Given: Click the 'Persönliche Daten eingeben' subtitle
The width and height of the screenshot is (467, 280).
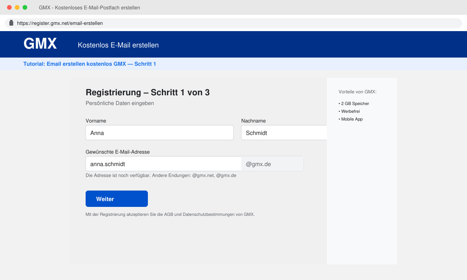Looking at the screenshot, I should pos(120,103).
